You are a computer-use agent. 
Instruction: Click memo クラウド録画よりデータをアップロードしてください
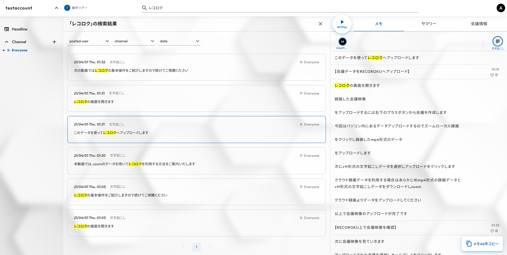(x=378, y=200)
